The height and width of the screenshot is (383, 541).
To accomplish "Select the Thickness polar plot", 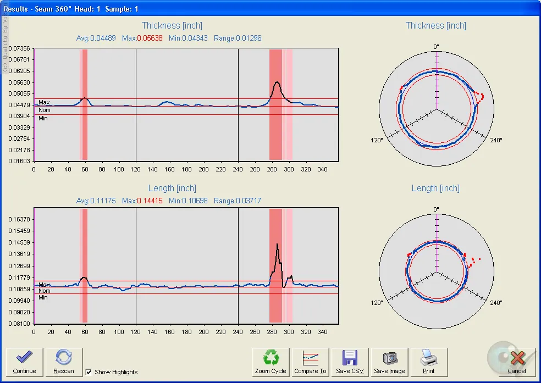I will click(x=437, y=109).
